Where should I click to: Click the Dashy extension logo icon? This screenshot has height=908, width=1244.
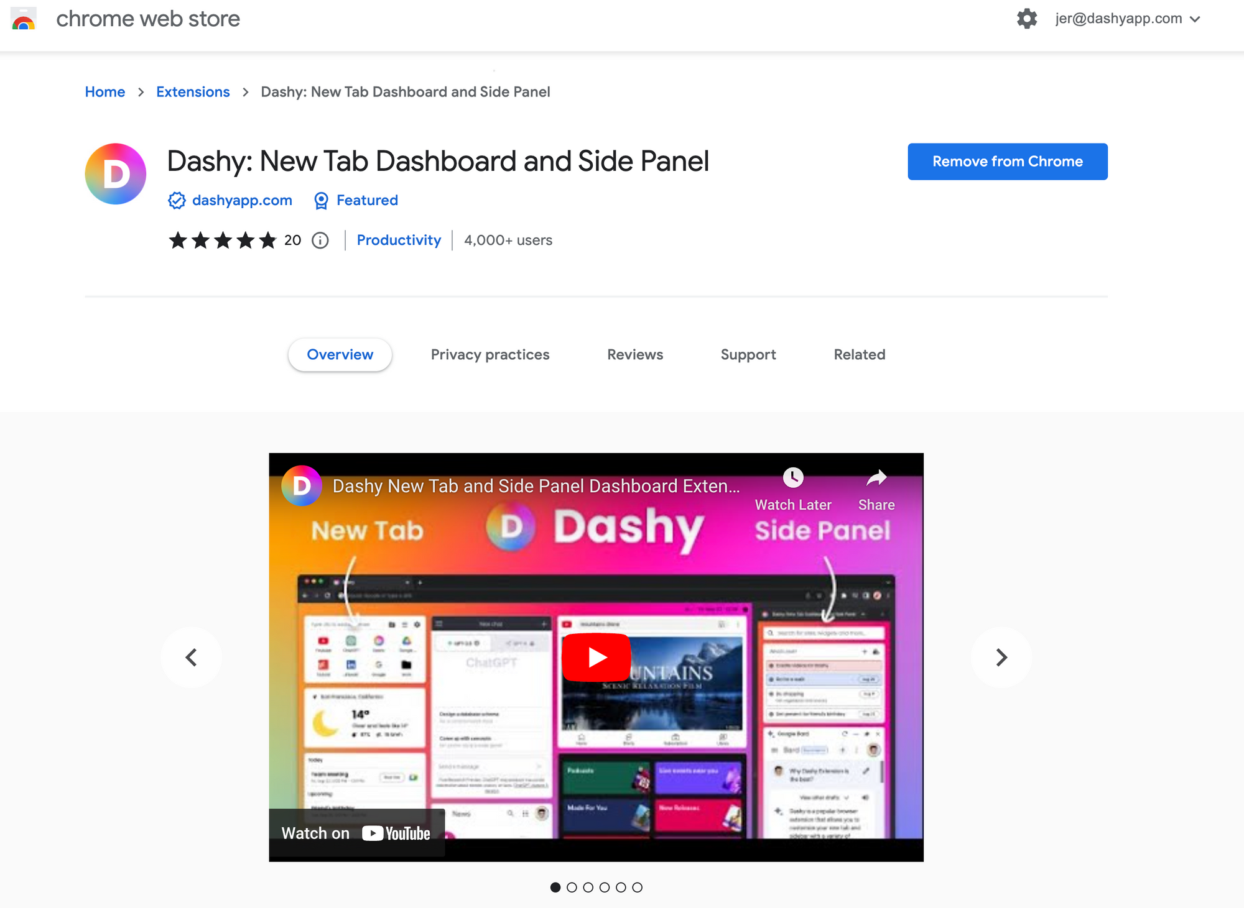point(115,174)
